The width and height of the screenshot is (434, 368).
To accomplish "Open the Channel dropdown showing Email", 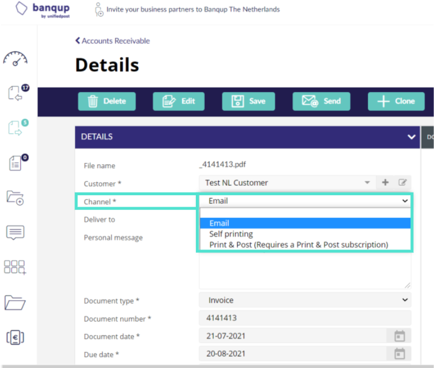I will pyautogui.click(x=305, y=201).
